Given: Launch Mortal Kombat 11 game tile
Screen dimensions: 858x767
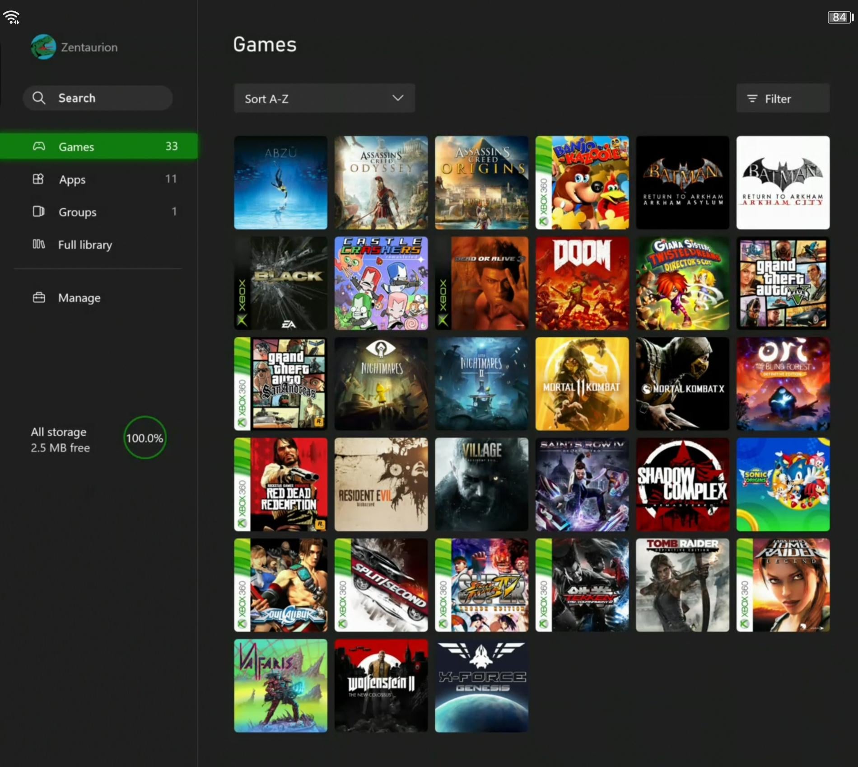Looking at the screenshot, I should click(582, 384).
